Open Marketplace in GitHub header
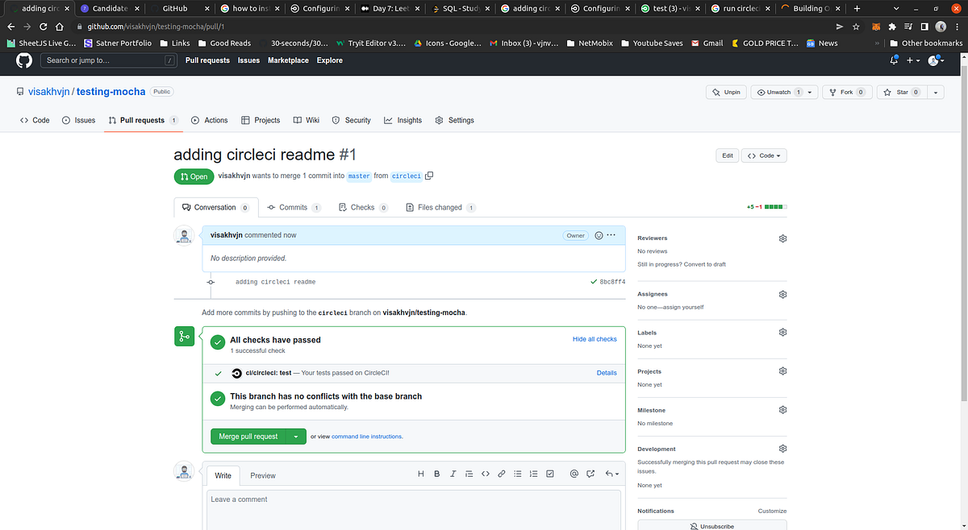The width and height of the screenshot is (968, 530). (288, 60)
